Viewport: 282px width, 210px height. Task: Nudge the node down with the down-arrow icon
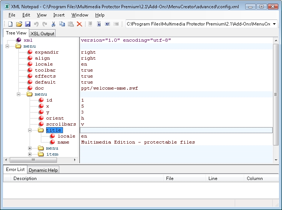point(99,24)
